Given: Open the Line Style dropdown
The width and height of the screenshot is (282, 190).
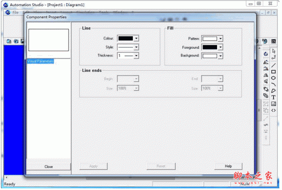Looking at the screenshot, I should [136, 47].
